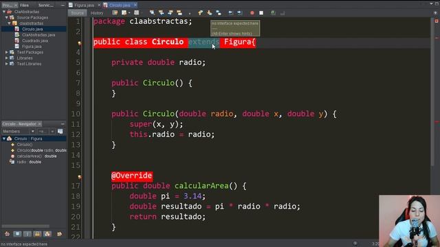Image resolution: width=440 pixels, height=247 pixels.
Task: Expand the Test Packages node
Action: click(x=6, y=52)
